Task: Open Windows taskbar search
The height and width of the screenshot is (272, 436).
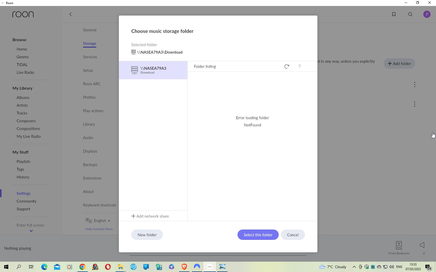Action: [x=19, y=267]
